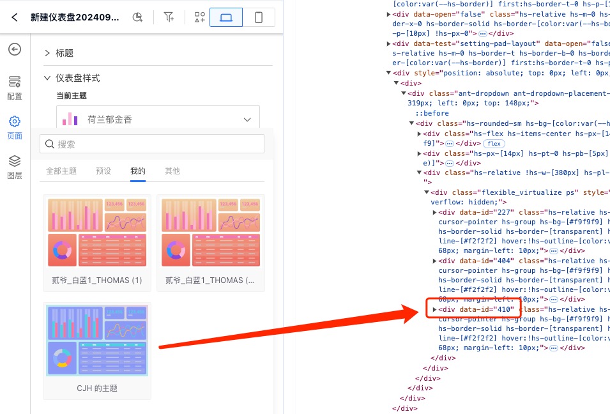Image resolution: width=610 pixels, height=414 pixels.
Task: Choose the 贰爷_白蓝1_THOMAS (1) theme card
Action: pos(97,233)
